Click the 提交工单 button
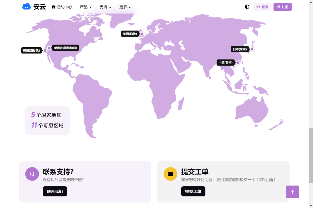This screenshot has width=313, height=208. [x=193, y=191]
